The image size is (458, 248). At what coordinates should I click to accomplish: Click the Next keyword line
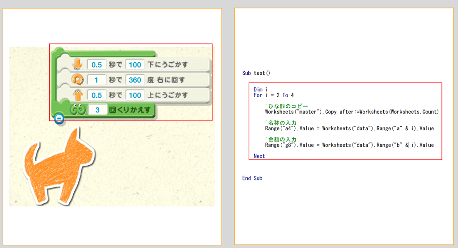(259, 156)
